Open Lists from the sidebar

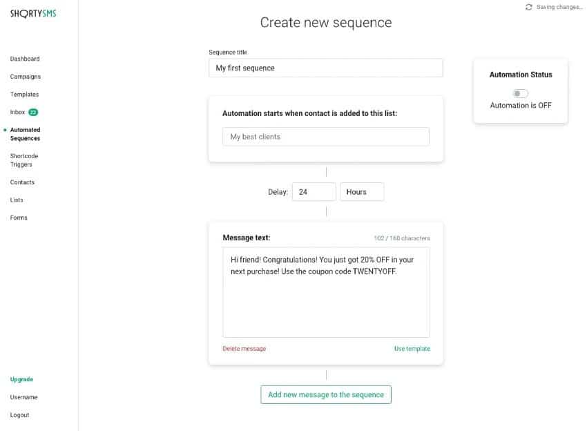tap(17, 200)
